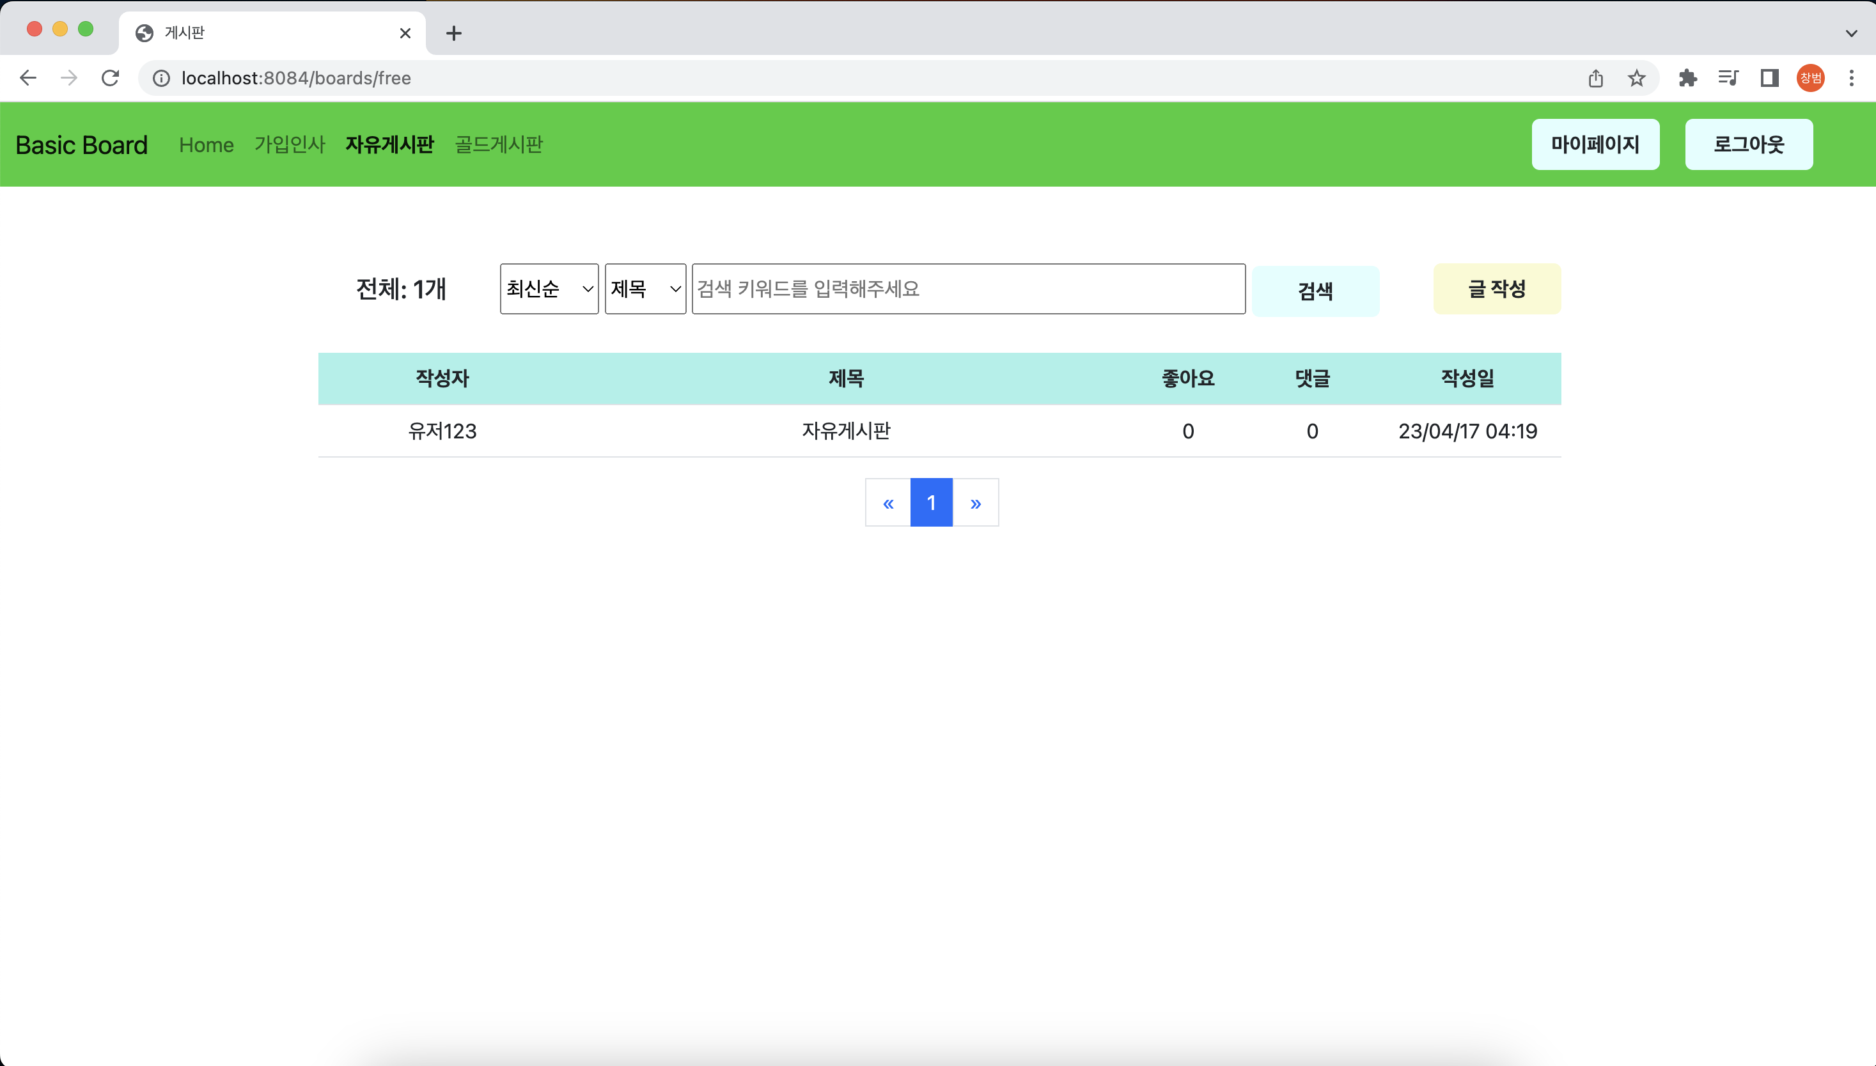Click the browser back arrow
This screenshot has height=1066, width=1876.
click(28, 77)
